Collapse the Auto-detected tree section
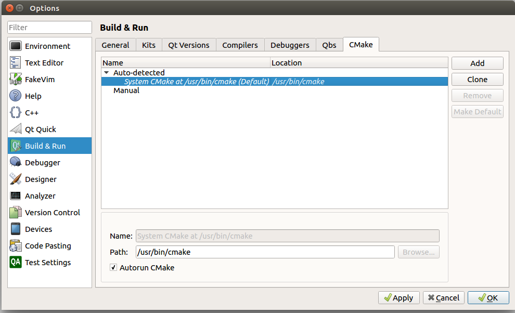The image size is (515, 313). tap(107, 72)
